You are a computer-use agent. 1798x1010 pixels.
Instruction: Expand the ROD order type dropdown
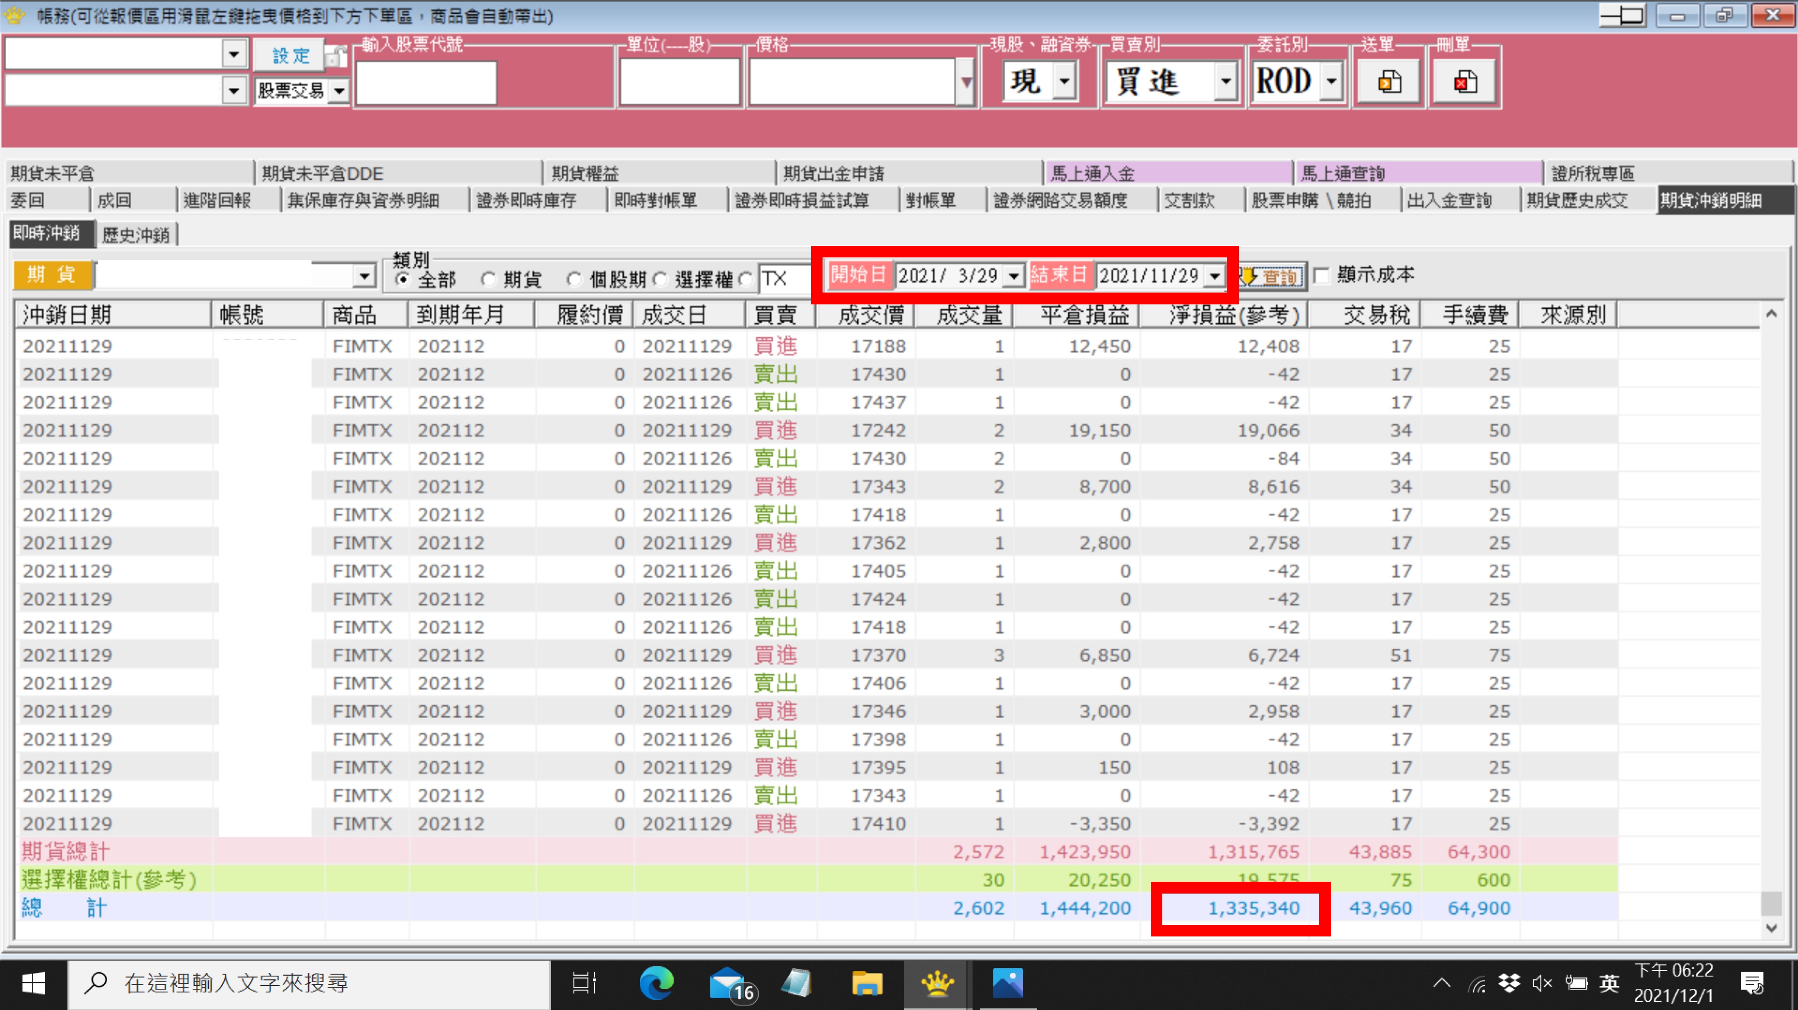(x=1332, y=82)
